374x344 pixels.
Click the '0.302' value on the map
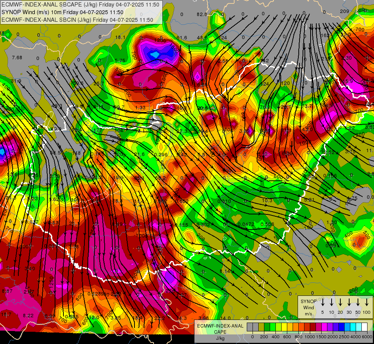203,224
